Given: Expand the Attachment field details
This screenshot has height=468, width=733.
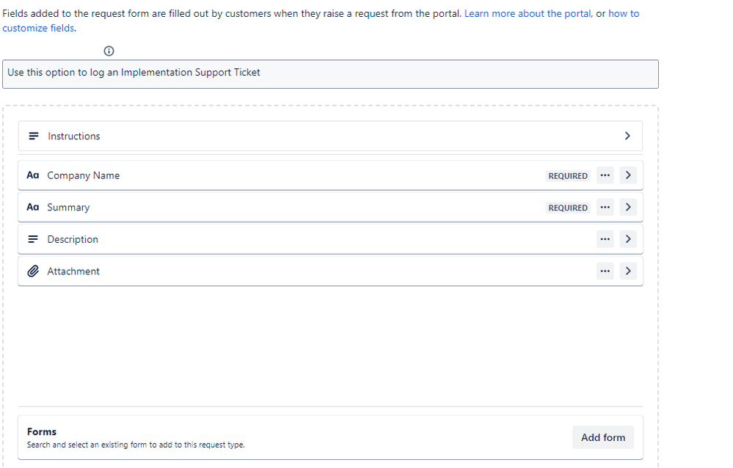Looking at the screenshot, I should click(x=628, y=271).
